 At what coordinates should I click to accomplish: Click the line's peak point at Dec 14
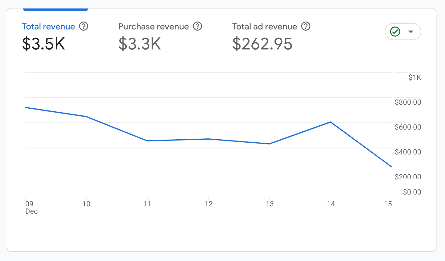[331, 122]
